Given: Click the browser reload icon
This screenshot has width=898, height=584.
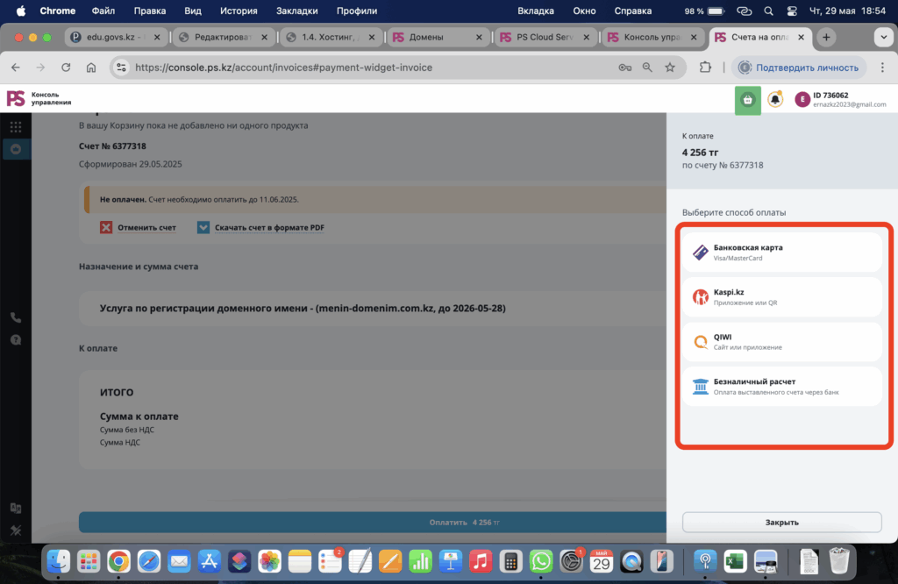Looking at the screenshot, I should (66, 68).
